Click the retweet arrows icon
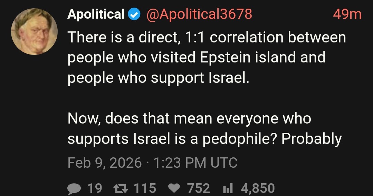This screenshot has width=373, height=196. (120, 188)
